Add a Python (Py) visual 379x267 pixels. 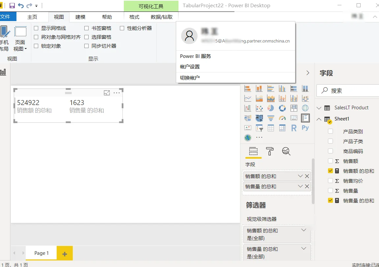click(x=305, y=128)
